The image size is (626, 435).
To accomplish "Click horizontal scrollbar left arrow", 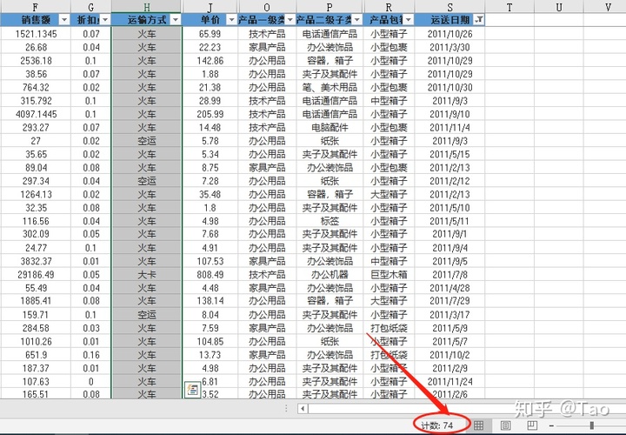I will (303, 409).
